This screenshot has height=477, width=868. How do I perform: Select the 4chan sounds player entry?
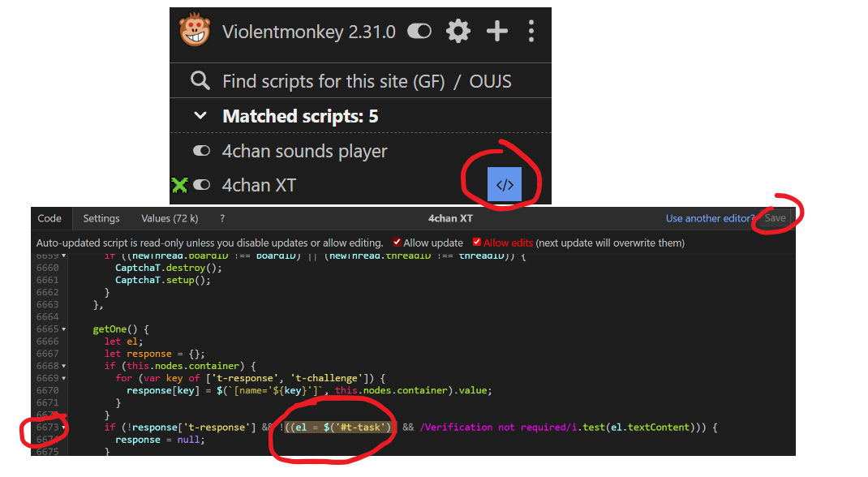pyautogui.click(x=304, y=151)
